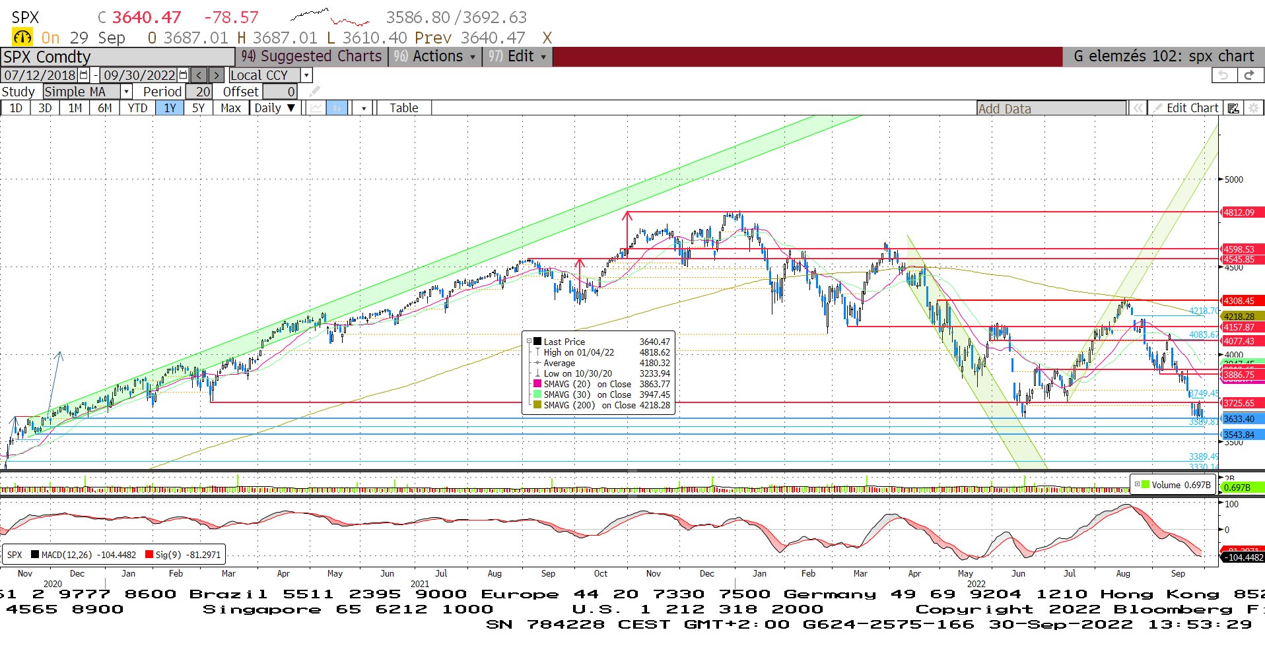Click the Offset value field
This screenshot has width=1265, height=661.
pyautogui.click(x=280, y=92)
